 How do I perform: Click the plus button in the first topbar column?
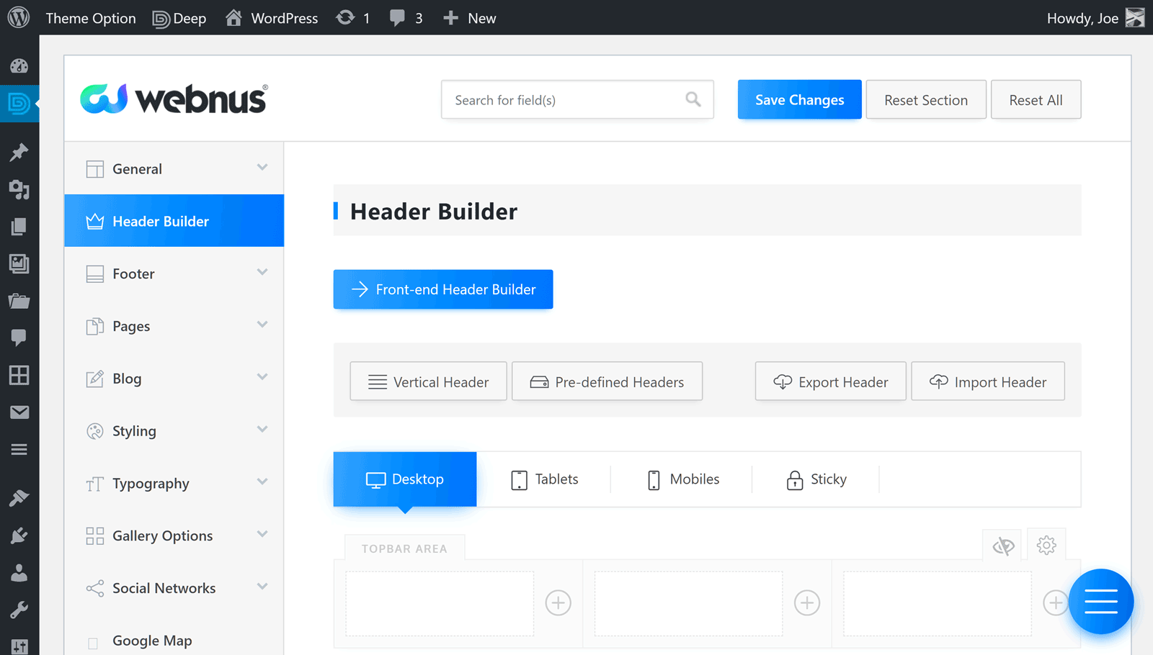tap(558, 603)
